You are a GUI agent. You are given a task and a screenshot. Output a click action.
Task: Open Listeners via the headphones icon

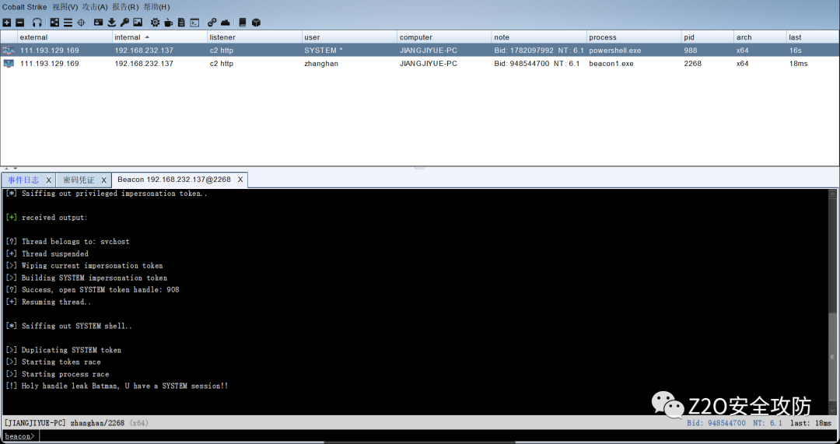coord(37,23)
